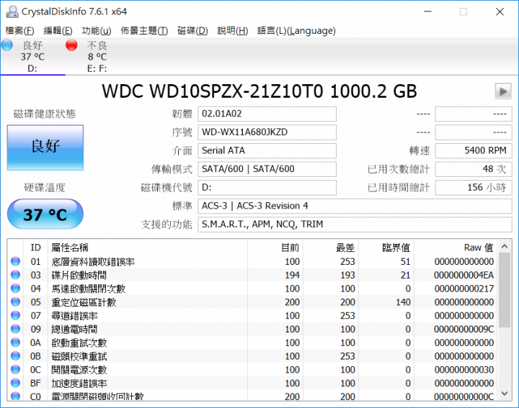This screenshot has width=519, height=408.
Task: Click the status icon of attribute 07
Action: (15, 315)
